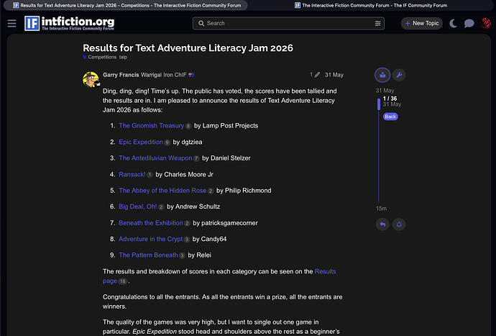The image size is (496, 336).
Task: Click the flag next to Garry Francis
Action: pos(191,75)
